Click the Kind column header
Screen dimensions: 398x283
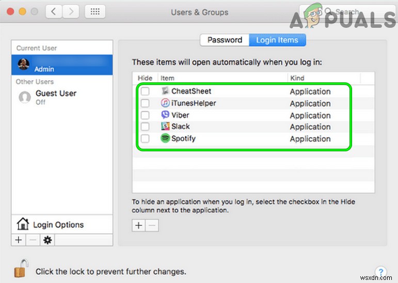297,78
